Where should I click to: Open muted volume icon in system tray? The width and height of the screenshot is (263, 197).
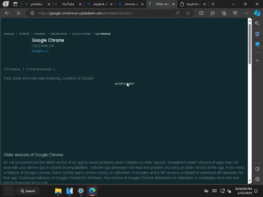229,191
